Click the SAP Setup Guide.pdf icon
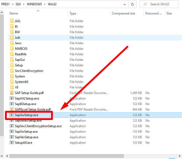 (x=12, y=93)
